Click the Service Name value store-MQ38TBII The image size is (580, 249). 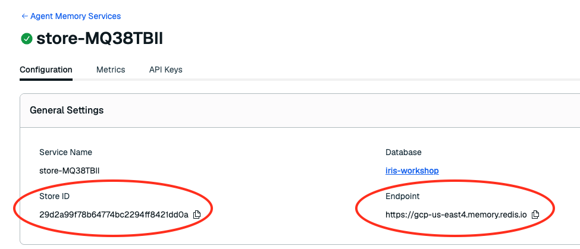point(69,171)
